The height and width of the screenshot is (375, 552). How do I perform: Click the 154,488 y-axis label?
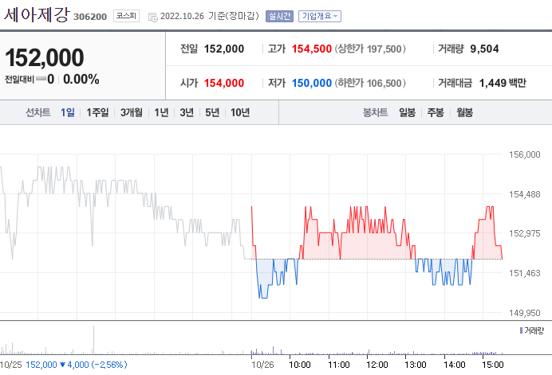[x=525, y=194]
